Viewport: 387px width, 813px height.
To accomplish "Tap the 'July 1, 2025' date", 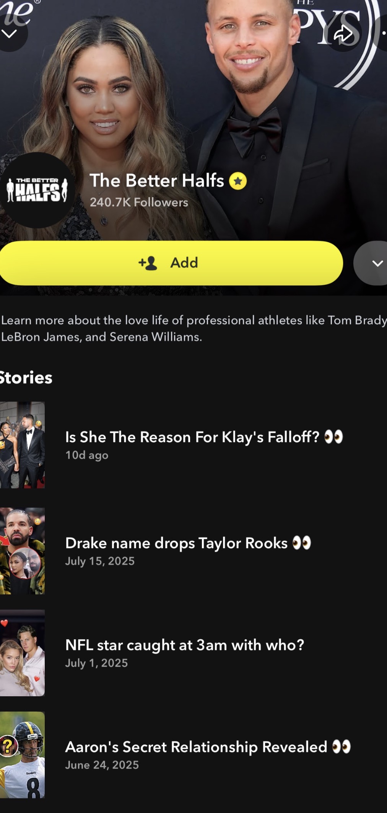I will pyautogui.click(x=96, y=663).
